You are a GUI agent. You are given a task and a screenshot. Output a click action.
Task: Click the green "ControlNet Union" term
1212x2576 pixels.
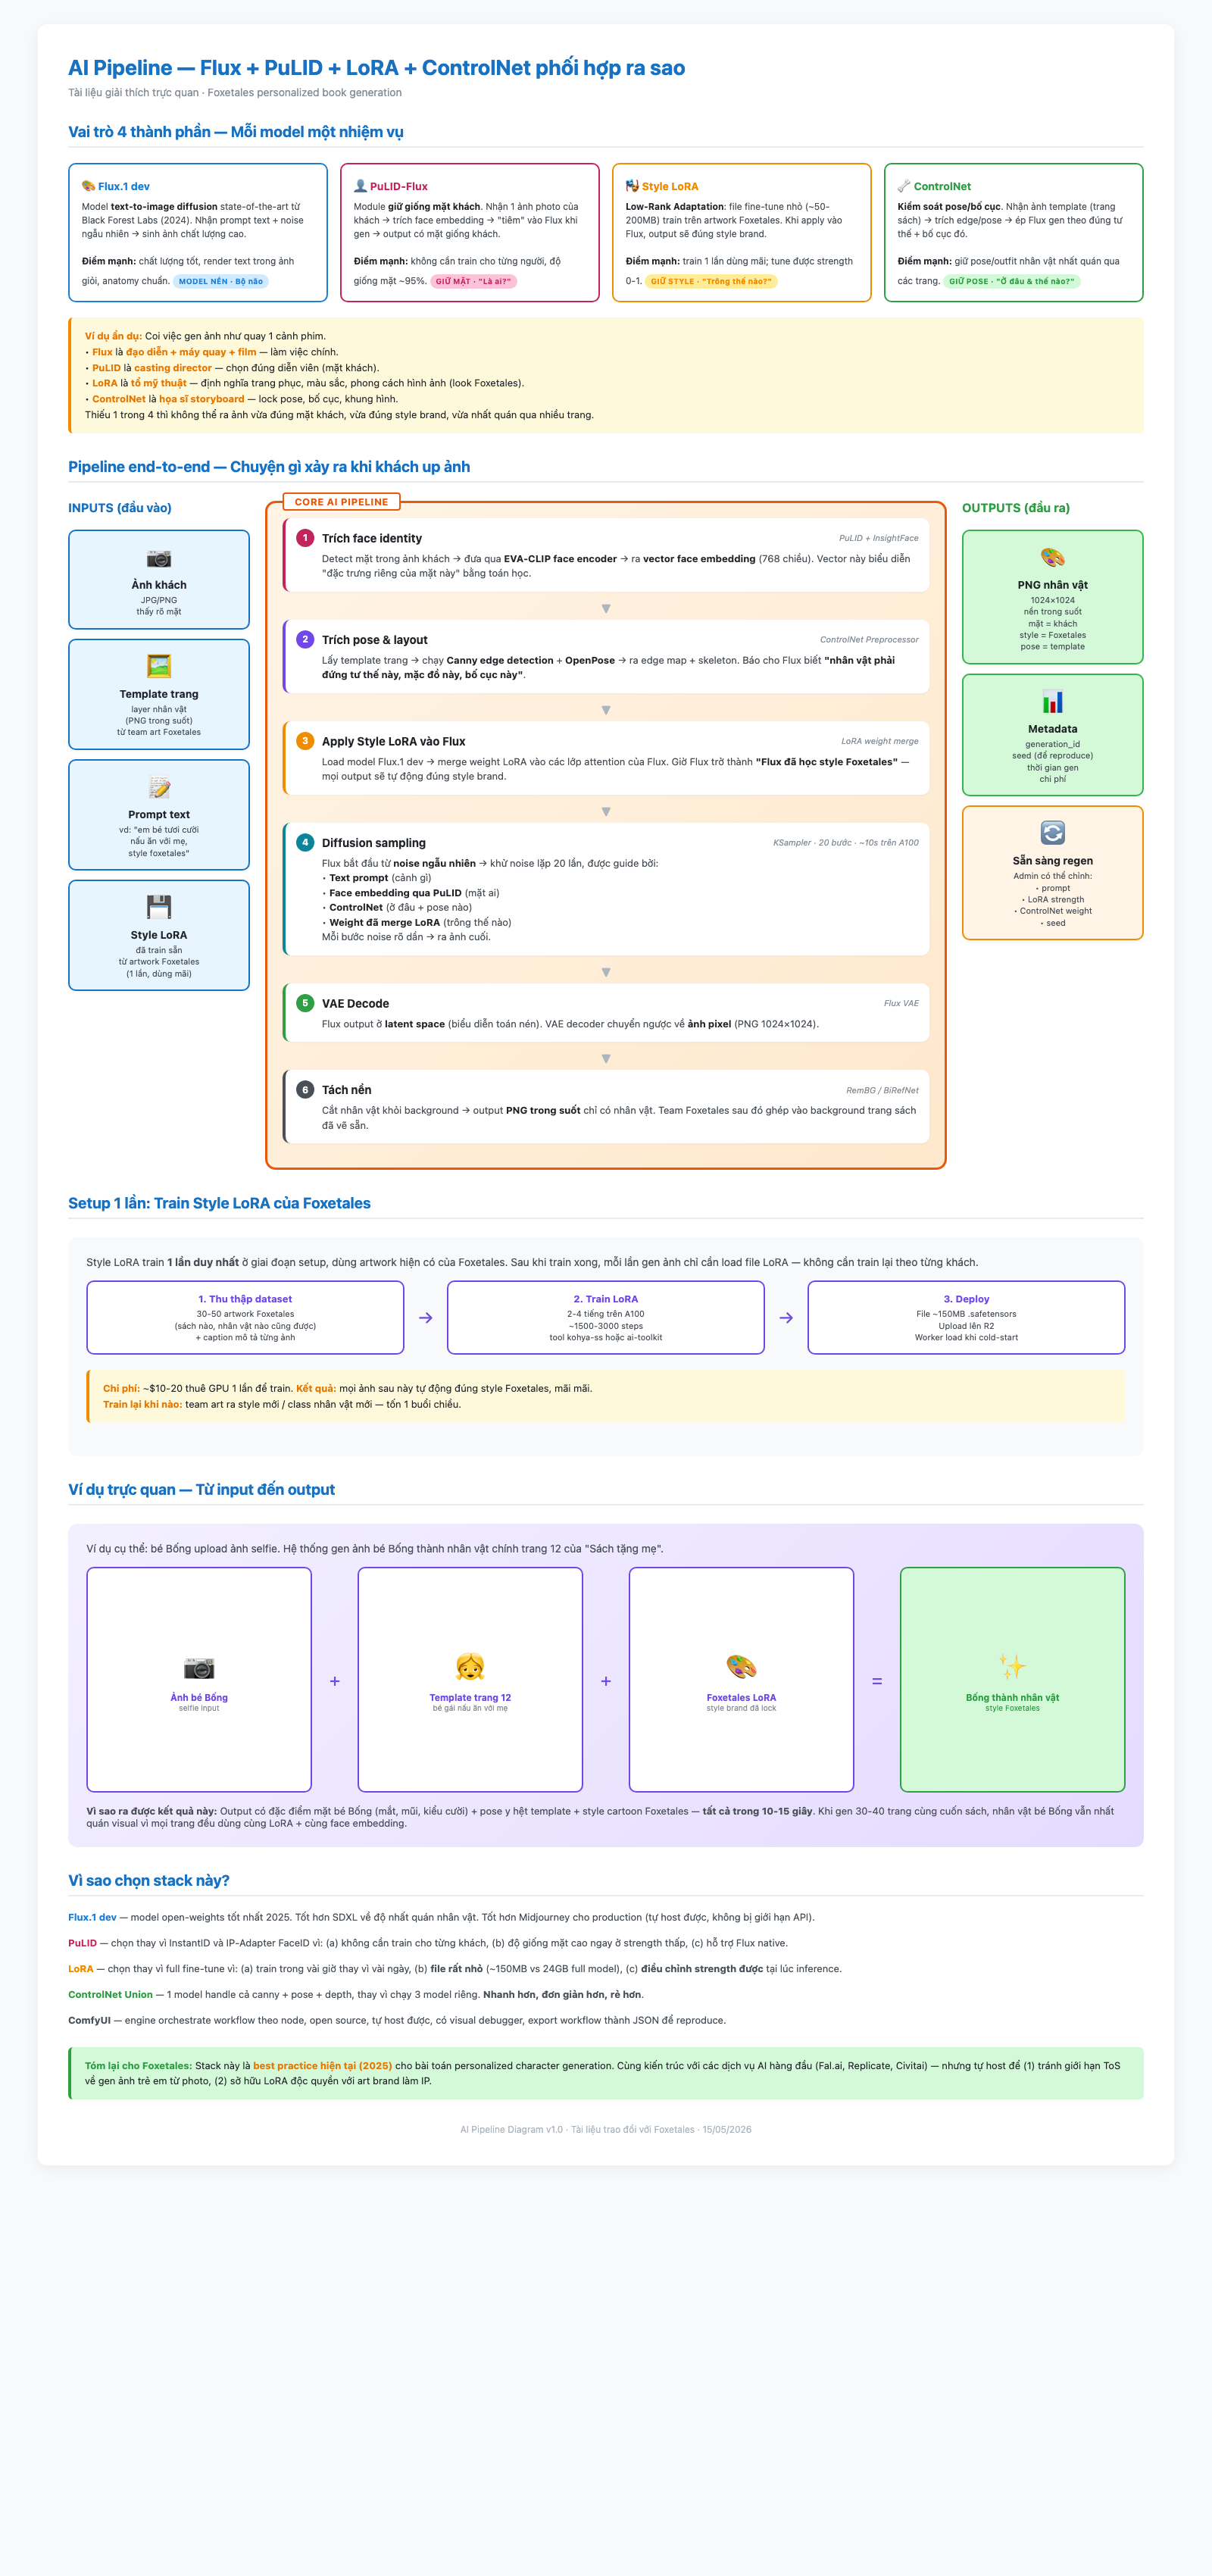pyautogui.click(x=110, y=1994)
